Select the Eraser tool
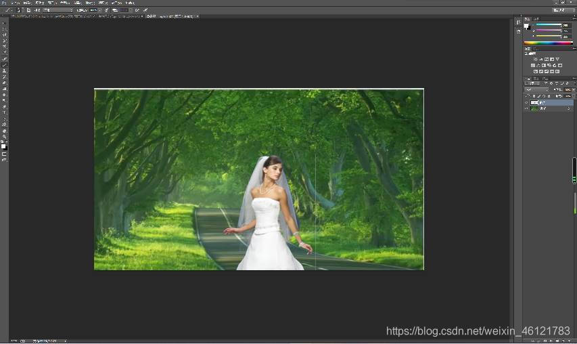 point(5,83)
